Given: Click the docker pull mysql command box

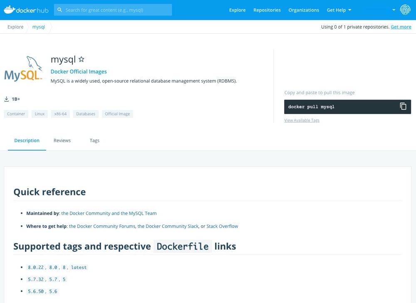Looking at the screenshot, I should [347, 107].
